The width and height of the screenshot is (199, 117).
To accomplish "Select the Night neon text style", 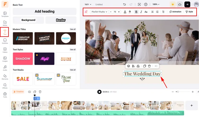I will (x=44, y=59).
